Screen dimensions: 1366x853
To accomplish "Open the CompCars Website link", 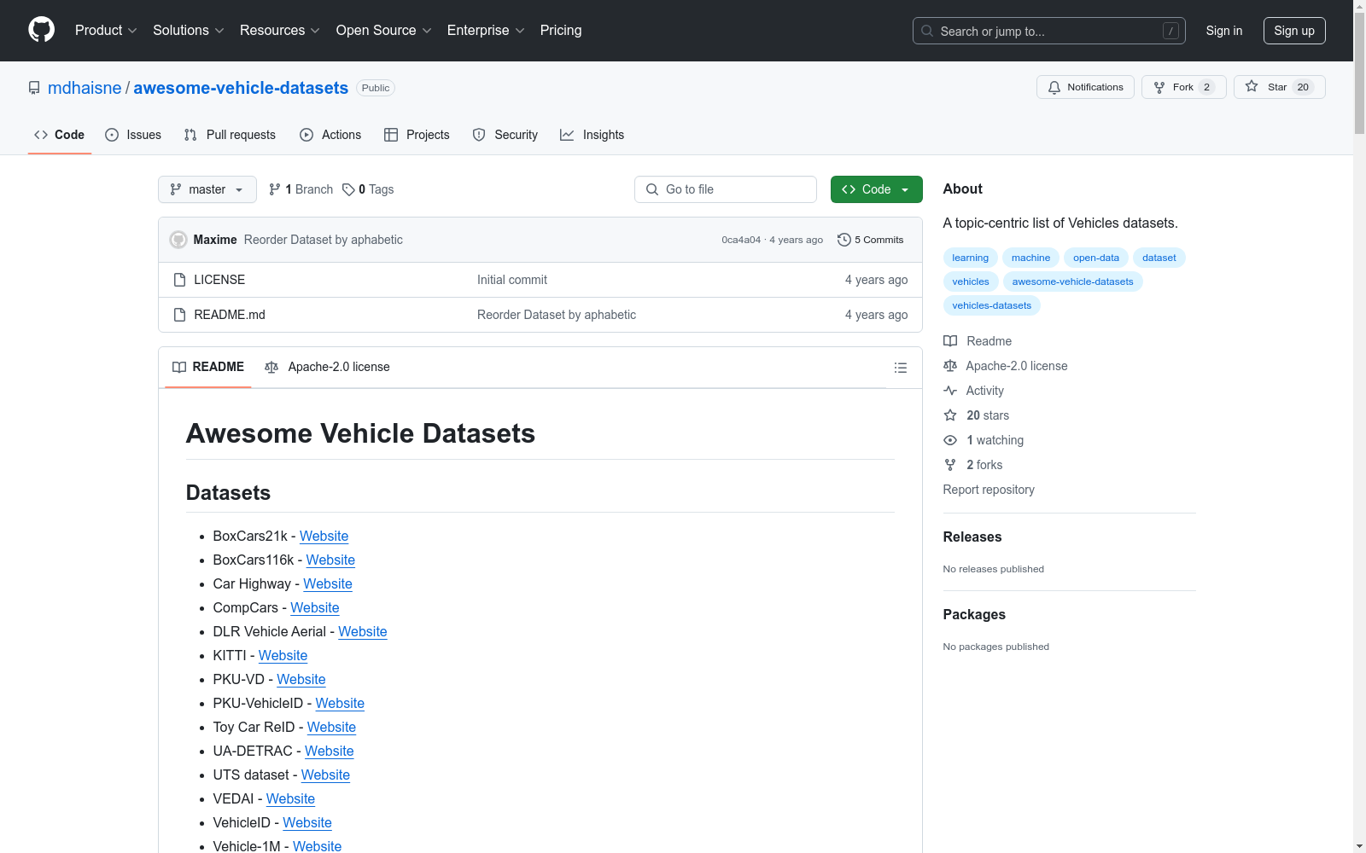I will (x=315, y=607).
